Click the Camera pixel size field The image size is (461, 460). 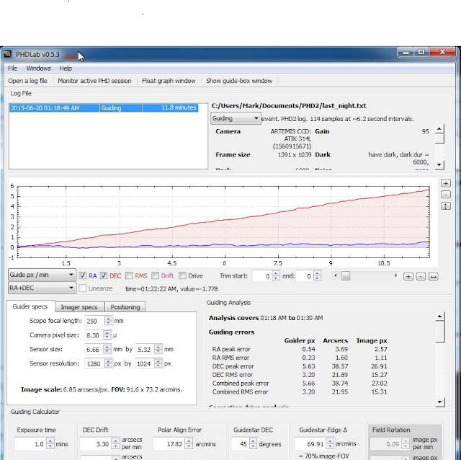click(94, 335)
